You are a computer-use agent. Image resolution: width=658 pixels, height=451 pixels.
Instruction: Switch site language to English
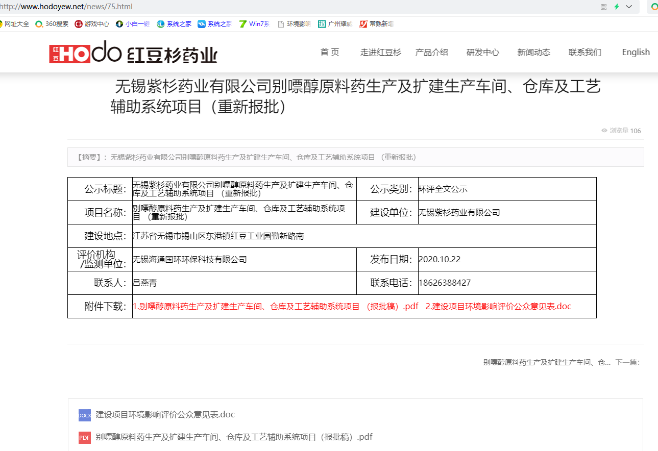636,52
